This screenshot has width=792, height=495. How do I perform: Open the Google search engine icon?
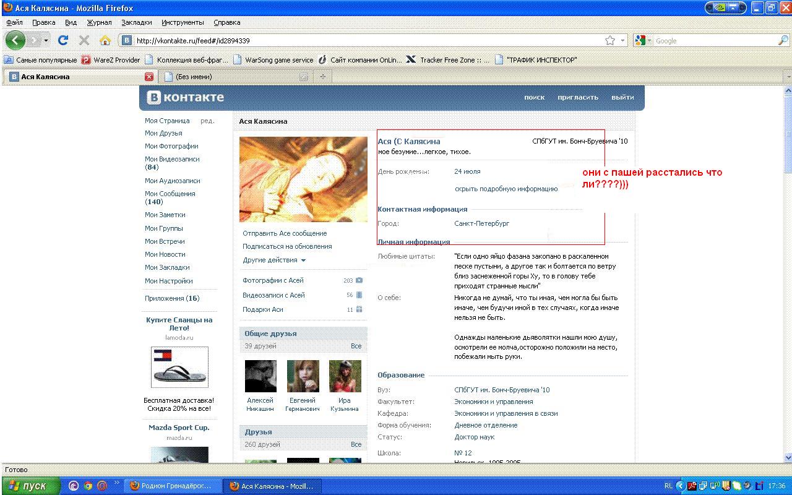[x=640, y=40]
